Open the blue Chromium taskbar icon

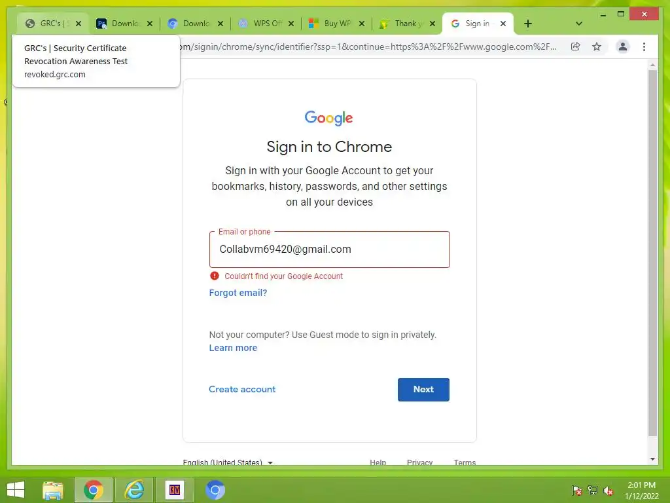click(215, 490)
